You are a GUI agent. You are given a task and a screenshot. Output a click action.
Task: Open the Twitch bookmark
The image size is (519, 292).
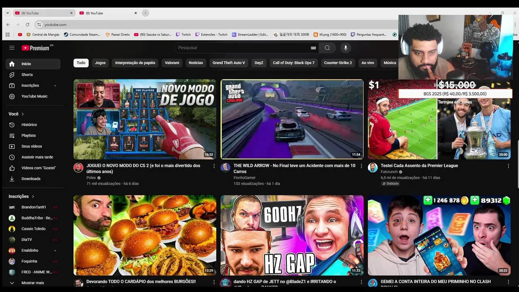point(183,34)
